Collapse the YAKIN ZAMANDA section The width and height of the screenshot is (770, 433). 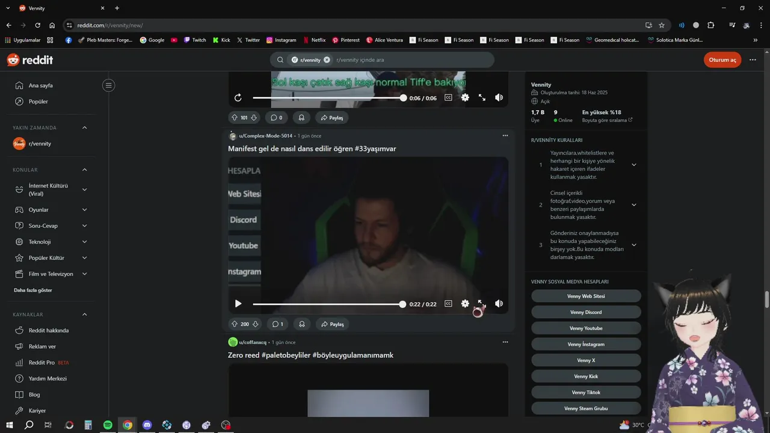click(84, 127)
